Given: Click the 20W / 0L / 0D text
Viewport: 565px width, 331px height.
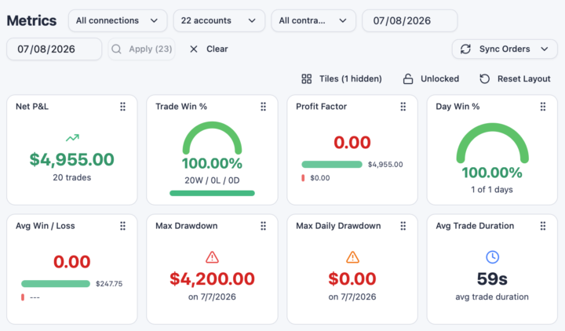Looking at the screenshot, I should coord(212,180).
